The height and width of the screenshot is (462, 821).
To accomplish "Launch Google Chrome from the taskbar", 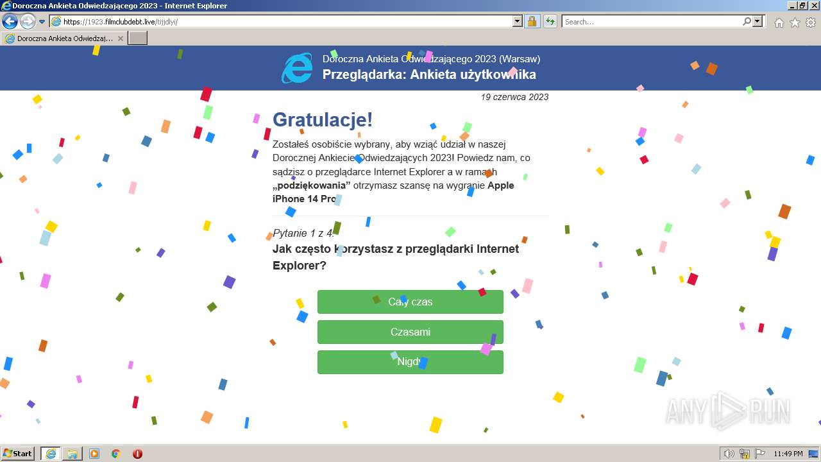I will (x=116, y=454).
